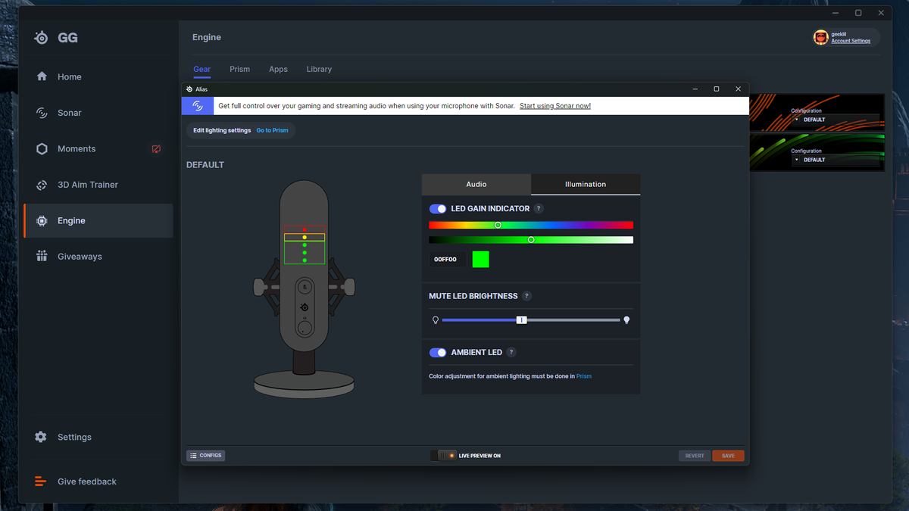The width and height of the screenshot is (909, 511).
Task: Click the red recording-off icon beside Moments
Action: [x=156, y=149]
